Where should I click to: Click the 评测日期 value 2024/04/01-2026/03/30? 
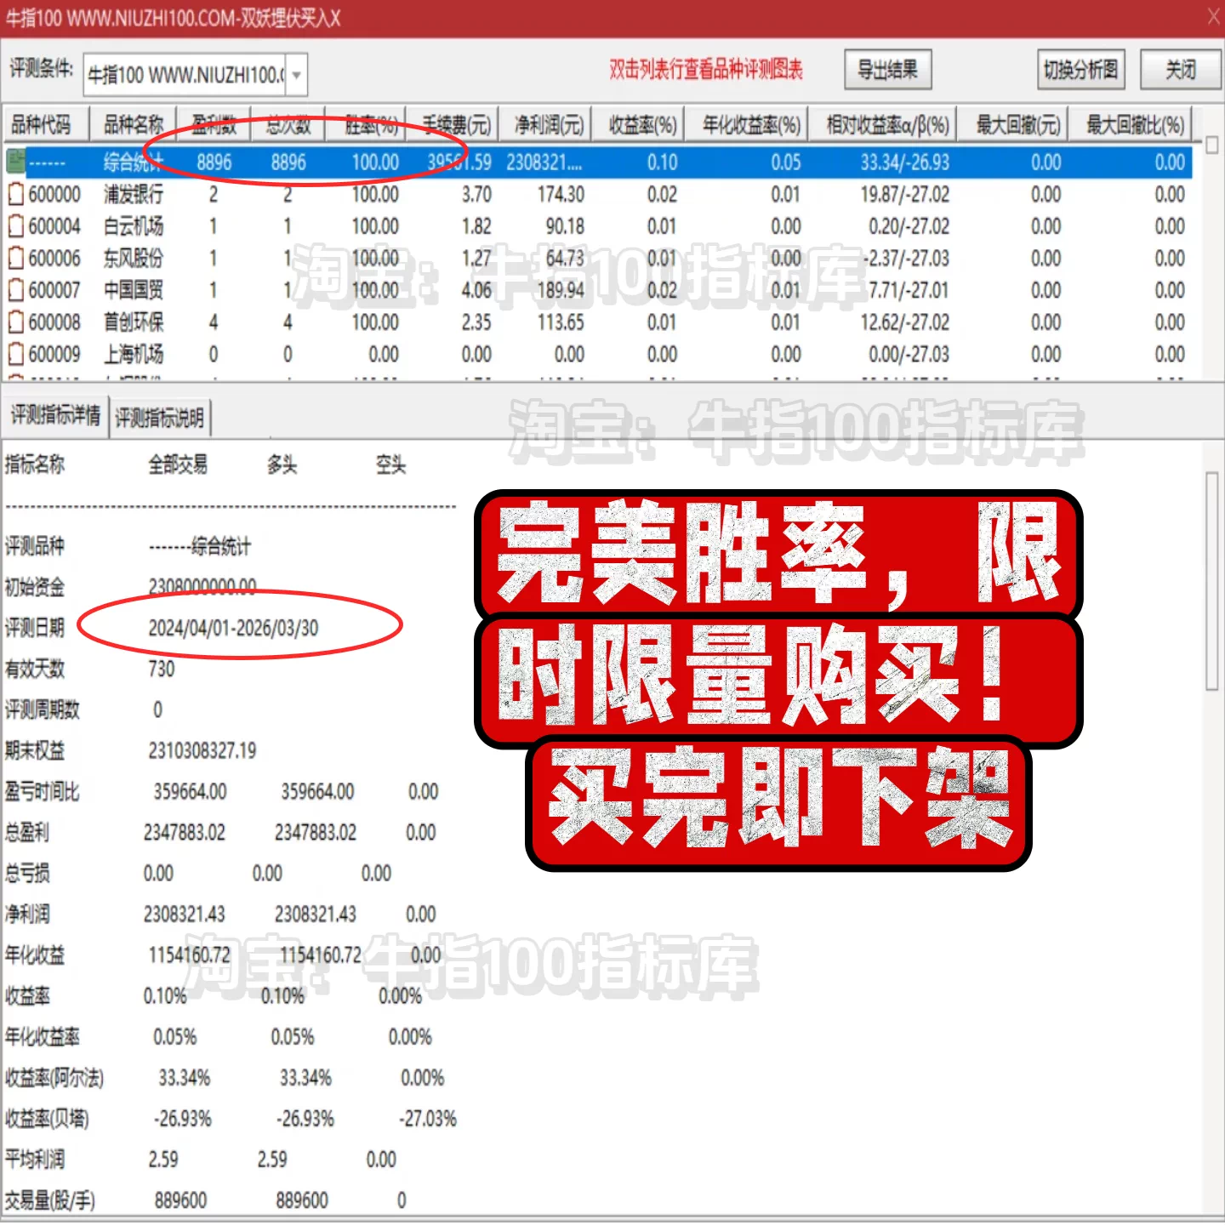233,629
